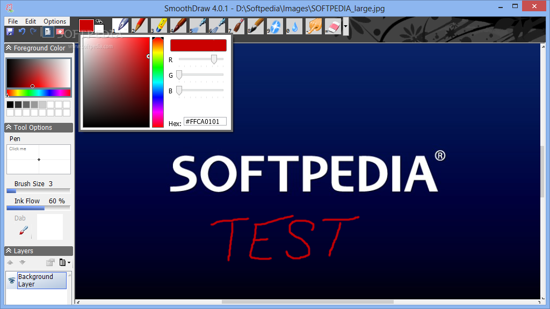Choose the bristle brush tool numbered 7

tap(236, 26)
